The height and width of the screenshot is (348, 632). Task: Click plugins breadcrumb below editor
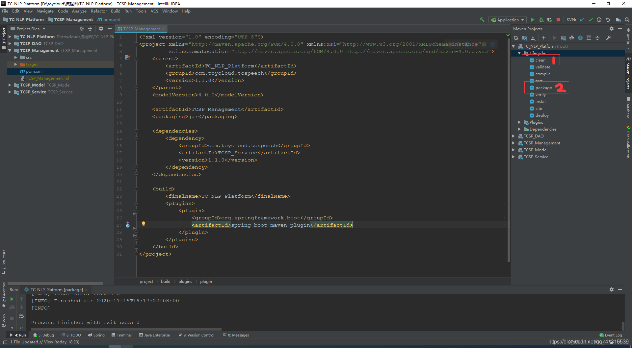coord(185,281)
